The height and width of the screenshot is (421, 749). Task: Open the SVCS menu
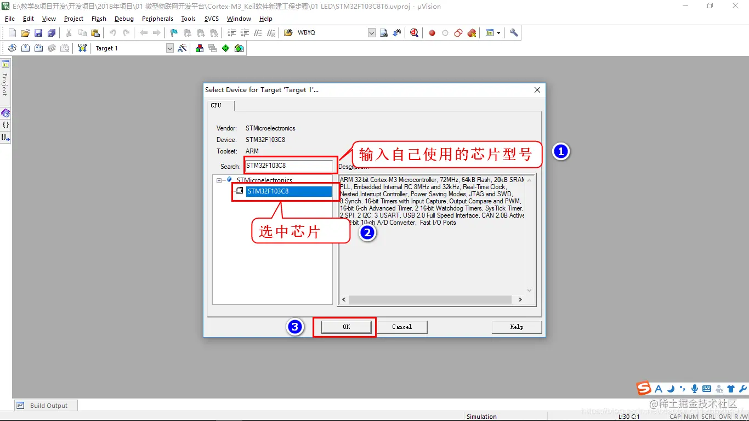tap(212, 19)
